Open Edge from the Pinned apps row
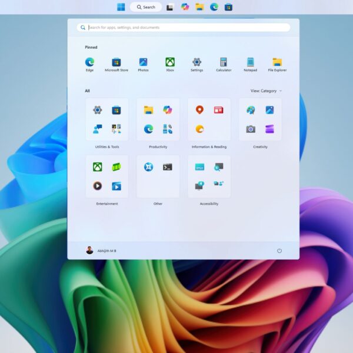The width and height of the screenshot is (353, 353). coord(89,64)
